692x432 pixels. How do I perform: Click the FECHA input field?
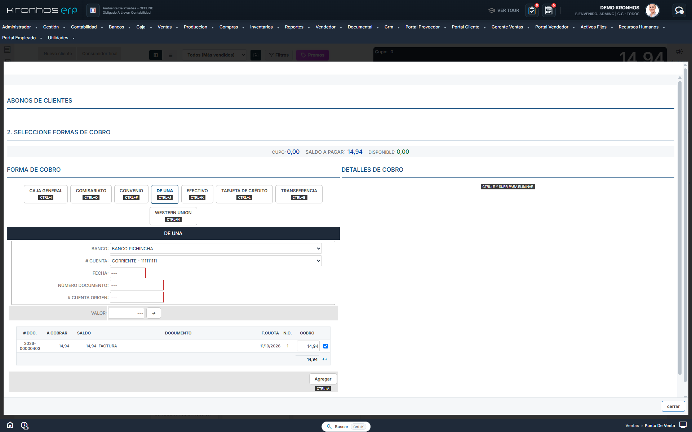point(128,273)
